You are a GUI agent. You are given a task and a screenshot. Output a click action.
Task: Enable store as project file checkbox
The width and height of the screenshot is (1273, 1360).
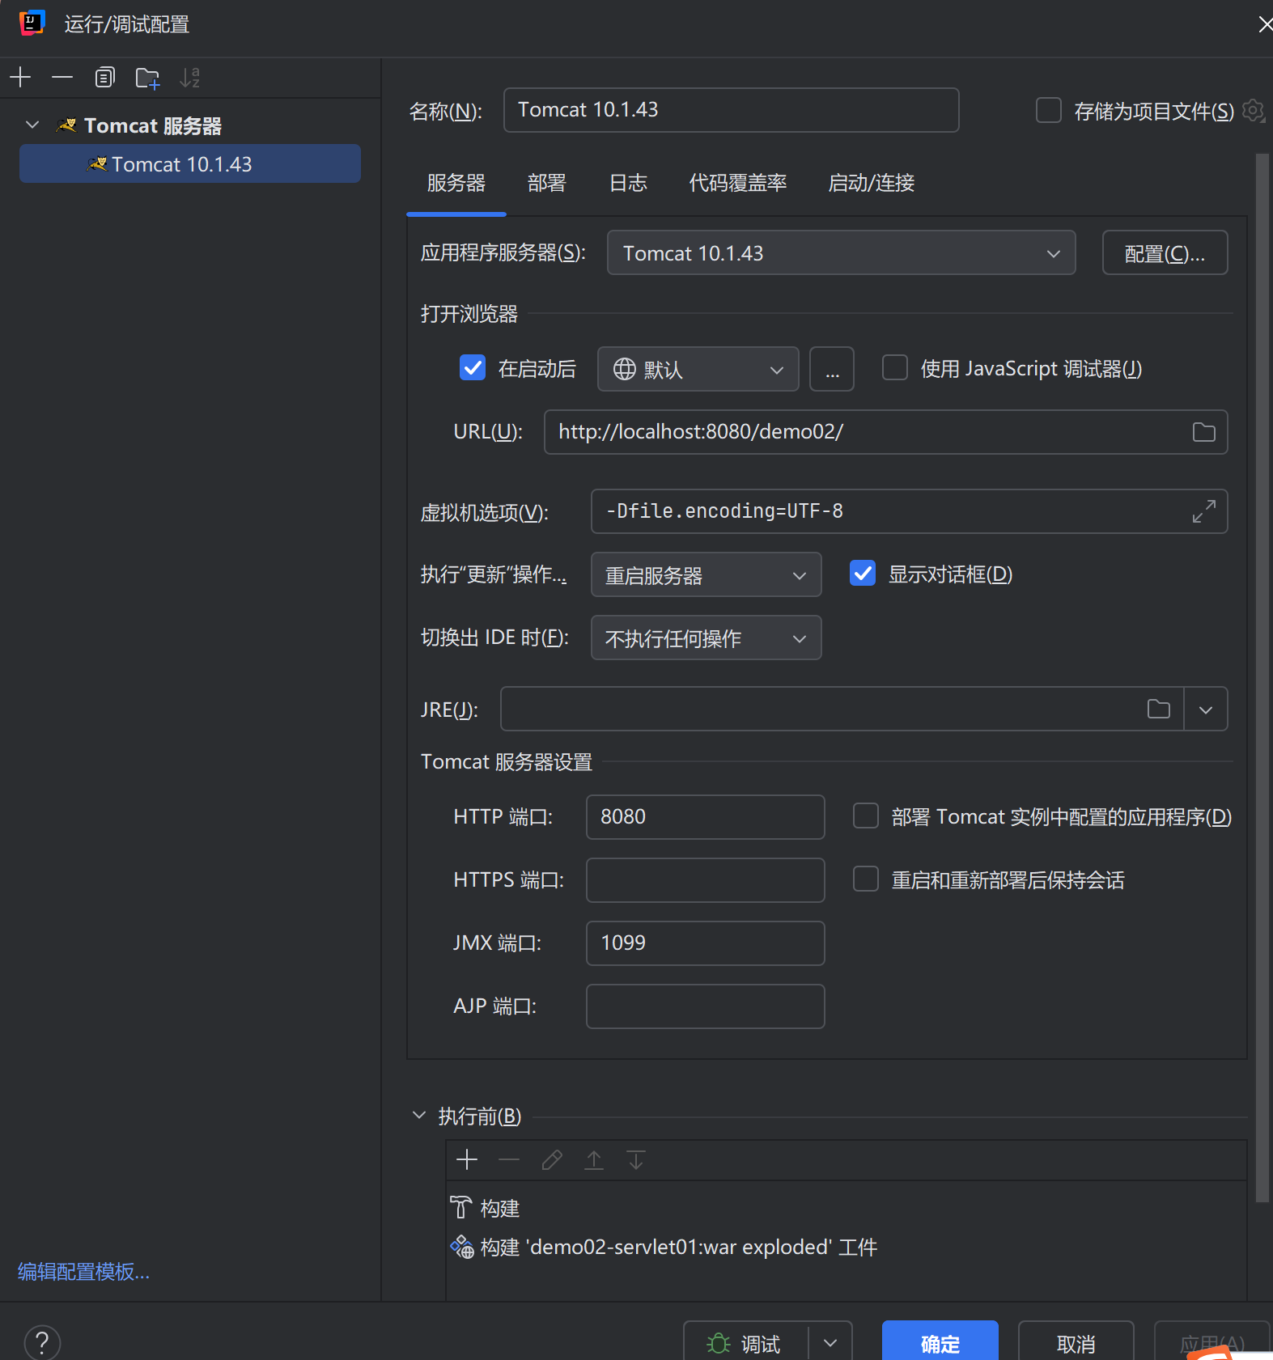point(1049,110)
